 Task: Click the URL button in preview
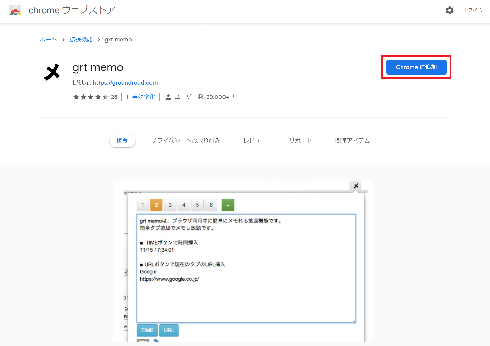(x=169, y=330)
